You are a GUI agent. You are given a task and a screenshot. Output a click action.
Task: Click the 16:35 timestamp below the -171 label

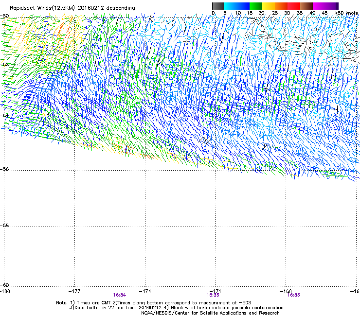(213, 295)
